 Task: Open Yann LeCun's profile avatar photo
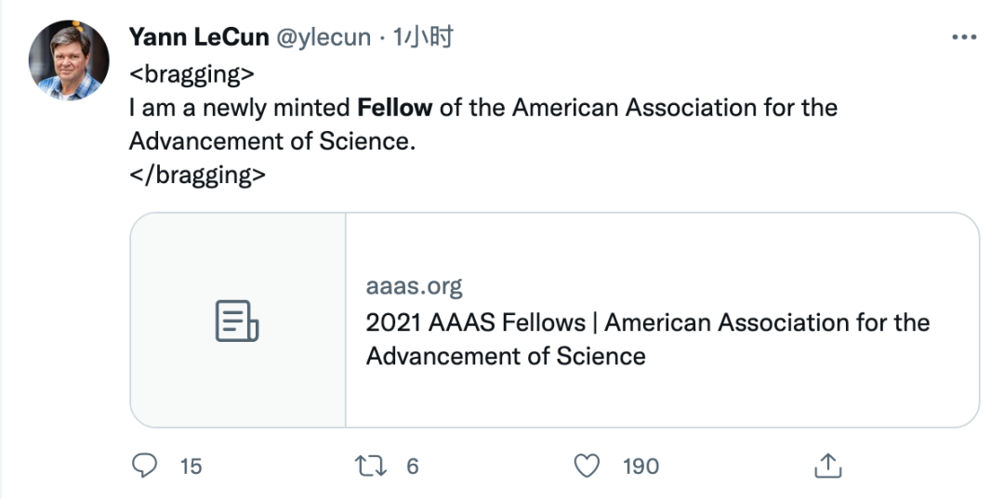[x=69, y=59]
